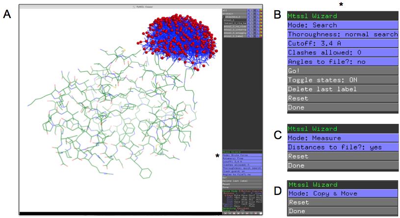Stop playback using the movie stop button
Viewport: 400px width, 218px height.
coord(235,213)
